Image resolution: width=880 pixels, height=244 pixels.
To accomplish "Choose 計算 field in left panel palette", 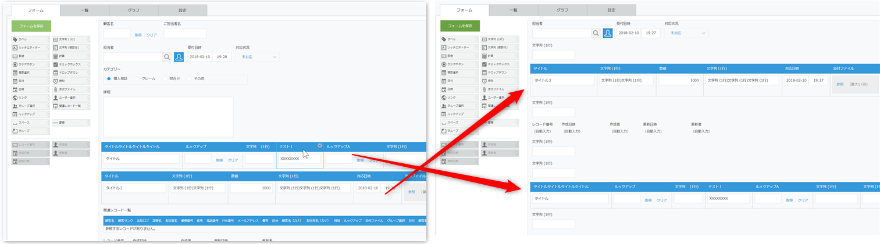I will click(x=71, y=56).
